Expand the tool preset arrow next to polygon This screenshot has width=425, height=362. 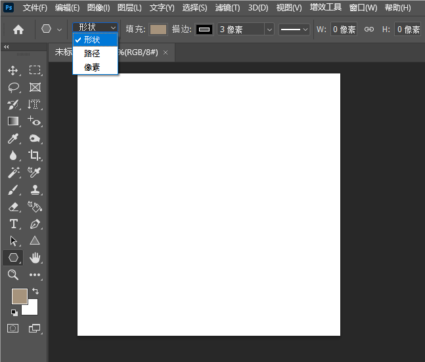click(x=59, y=30)
